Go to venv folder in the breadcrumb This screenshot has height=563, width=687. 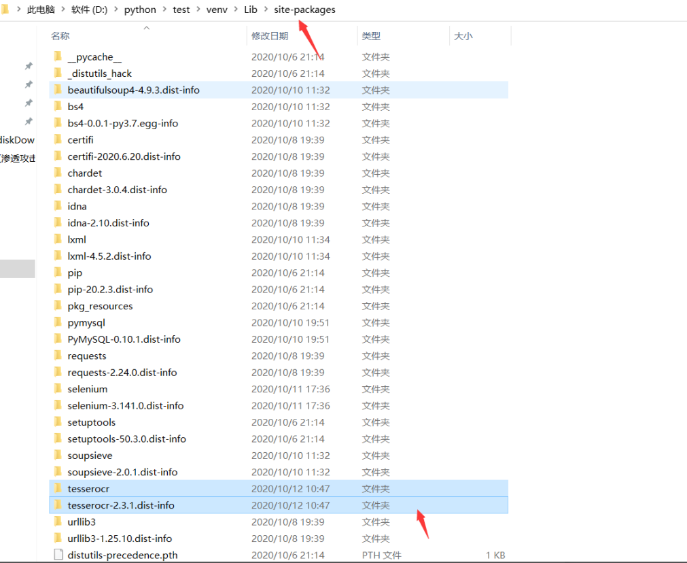(217, 10)
